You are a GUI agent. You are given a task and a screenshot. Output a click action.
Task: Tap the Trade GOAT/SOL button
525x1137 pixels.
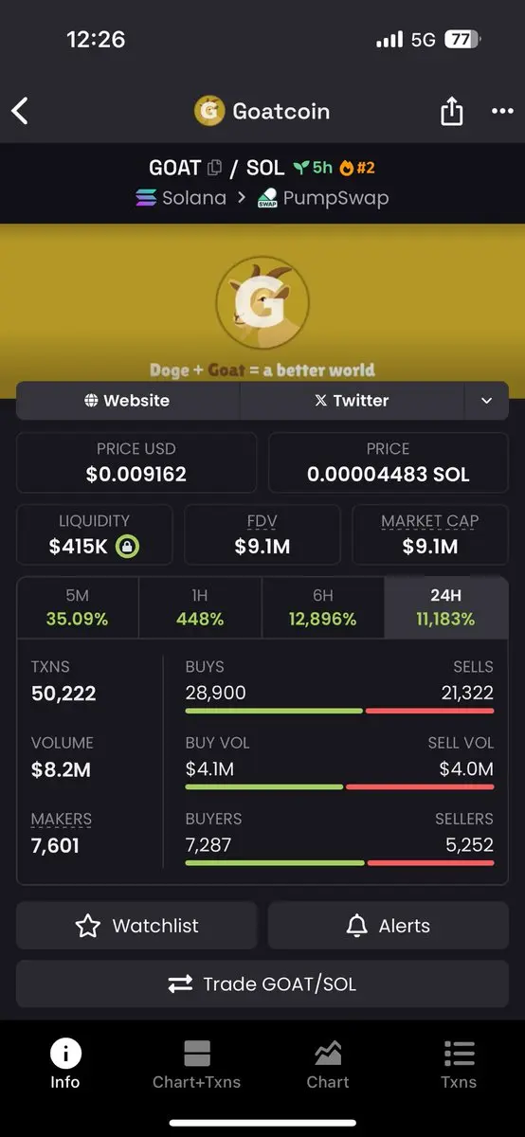[262, 984]
